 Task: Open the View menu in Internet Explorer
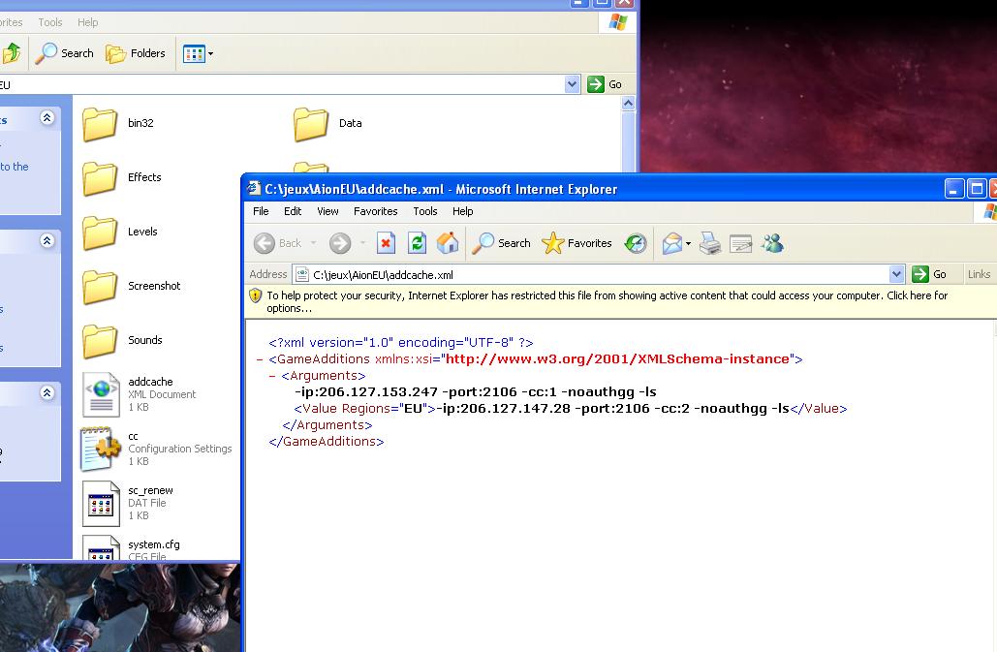point(327,211)
